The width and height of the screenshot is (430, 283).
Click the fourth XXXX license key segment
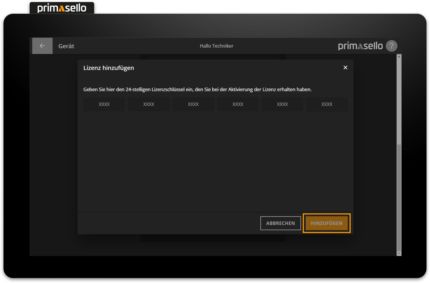click(x=238, y=104)
